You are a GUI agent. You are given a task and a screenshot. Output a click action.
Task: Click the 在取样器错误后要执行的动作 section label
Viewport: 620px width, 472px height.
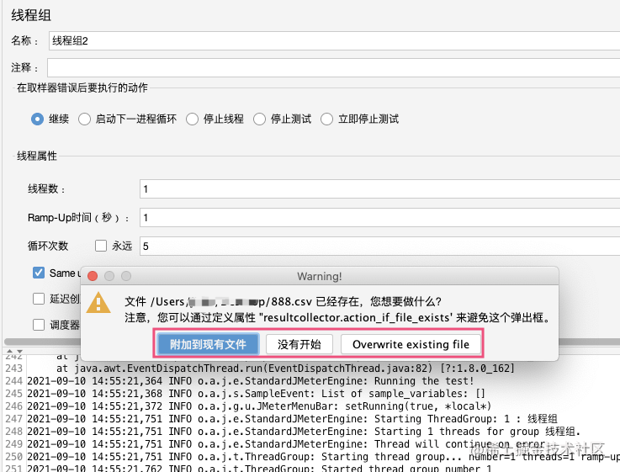(x=82, y=88)
